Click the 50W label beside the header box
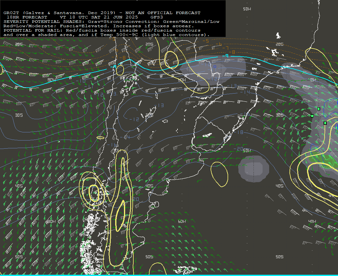The image size is (338, 276). coord(247,9)
